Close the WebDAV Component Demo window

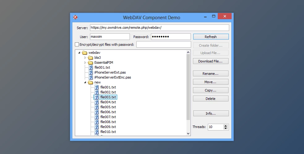pyautogui.click(x=225, y=16)
